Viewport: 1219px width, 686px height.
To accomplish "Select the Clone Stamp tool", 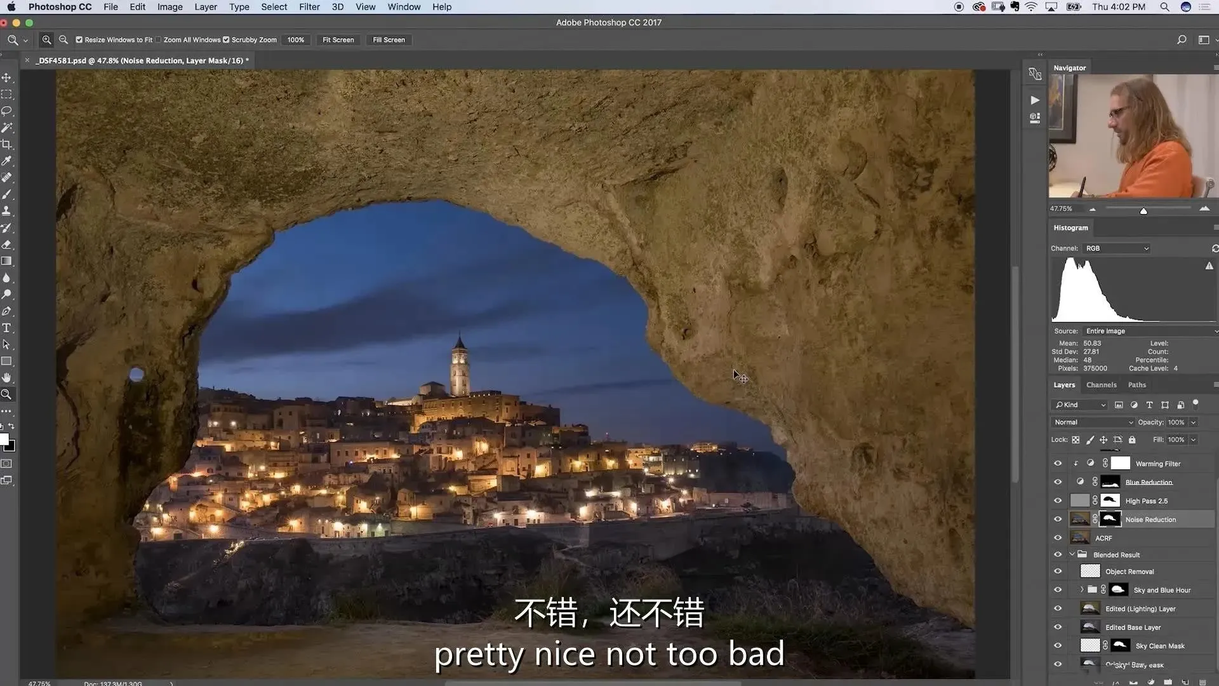I will coord(7,211).
